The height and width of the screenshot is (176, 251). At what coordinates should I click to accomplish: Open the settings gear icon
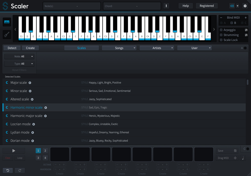(245, 6)
